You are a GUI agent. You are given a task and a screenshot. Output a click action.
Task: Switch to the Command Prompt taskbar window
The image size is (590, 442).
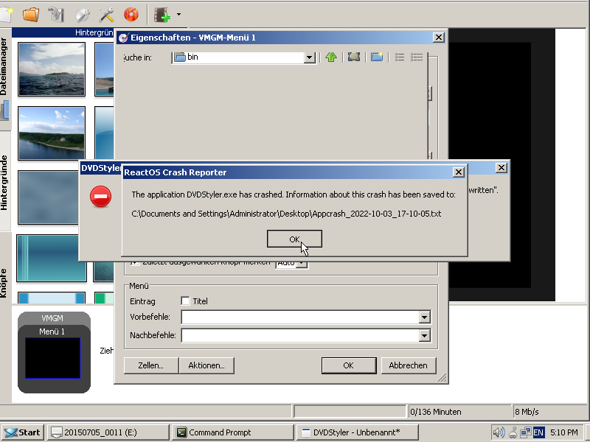coord(232,432)
